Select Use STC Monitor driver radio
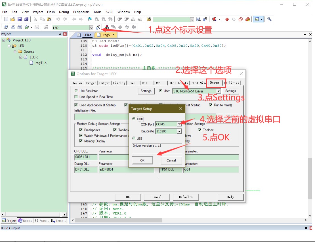315x242 pixels. pyautogui.click(x=160, y=91)
